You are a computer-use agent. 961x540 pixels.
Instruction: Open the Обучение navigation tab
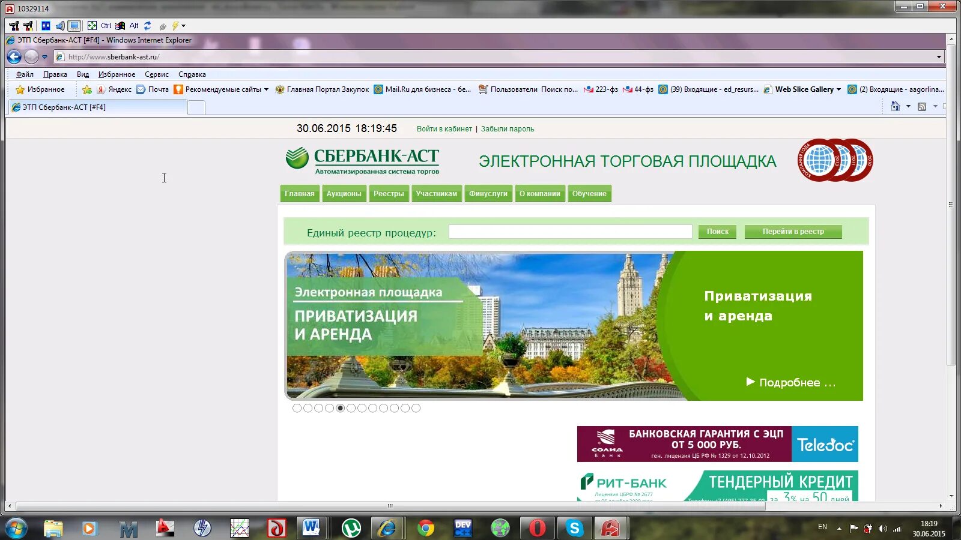tap(589, 194)
